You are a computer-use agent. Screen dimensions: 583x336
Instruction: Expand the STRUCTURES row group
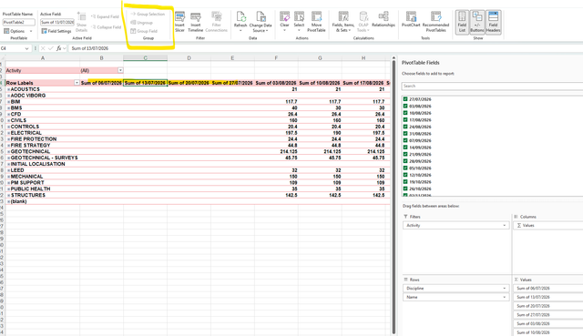pos(8,196)
